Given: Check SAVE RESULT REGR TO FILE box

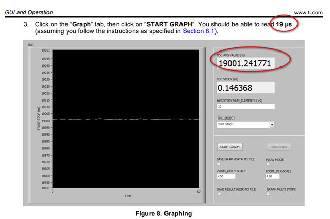Looking at the screenshot, I should click(x=219, y=194).
